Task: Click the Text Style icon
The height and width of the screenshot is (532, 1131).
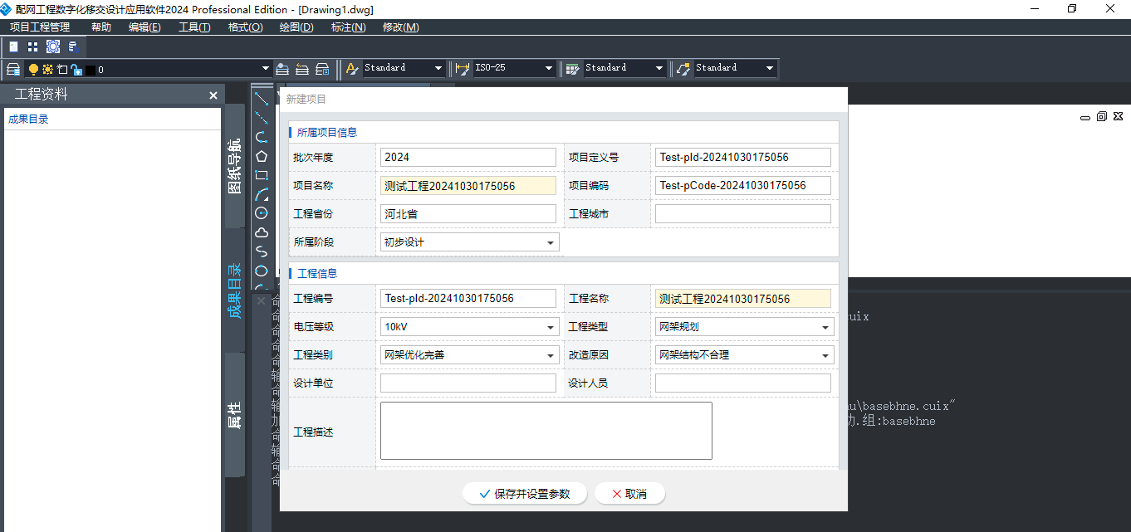Action: coord(352,69)
